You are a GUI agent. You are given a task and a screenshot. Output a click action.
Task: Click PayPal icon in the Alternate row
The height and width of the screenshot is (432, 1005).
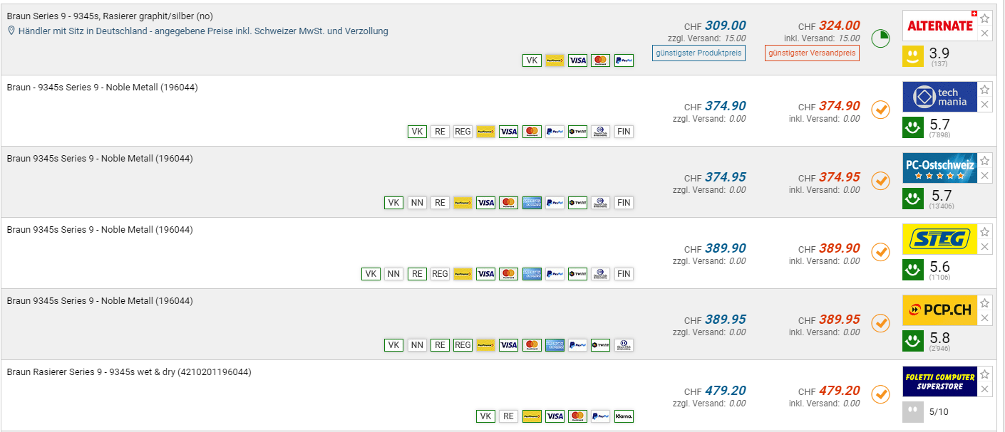click(x=624, y=60)
